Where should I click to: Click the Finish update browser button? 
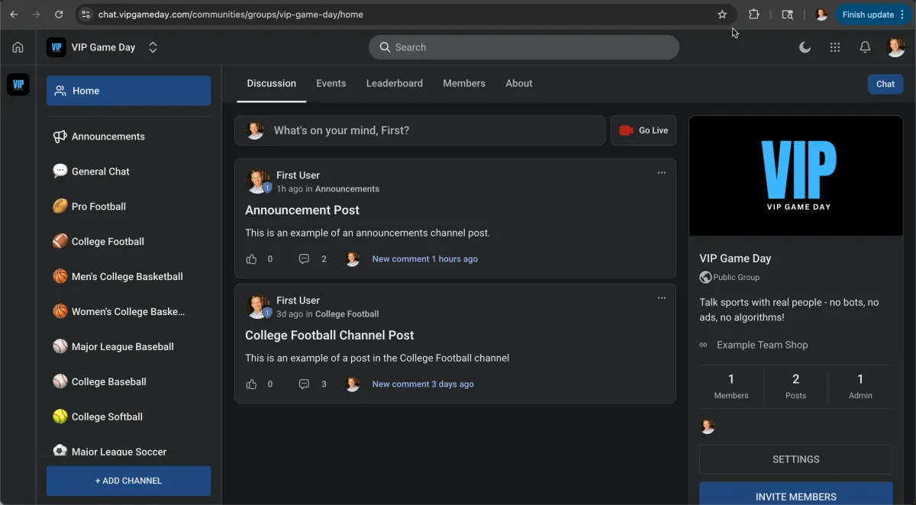(872, 14)
